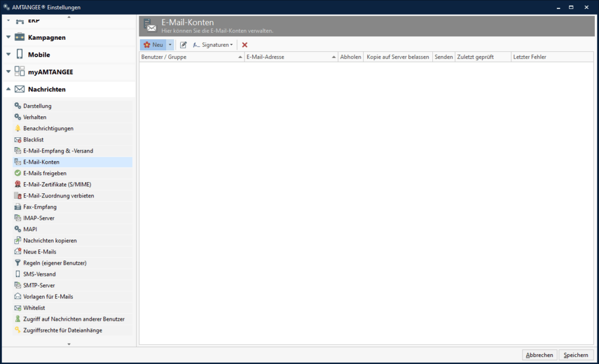The height and width of the screenshot is (364, 599).
Task: Click the Neu button in toolbar
Action: point(153,44)
